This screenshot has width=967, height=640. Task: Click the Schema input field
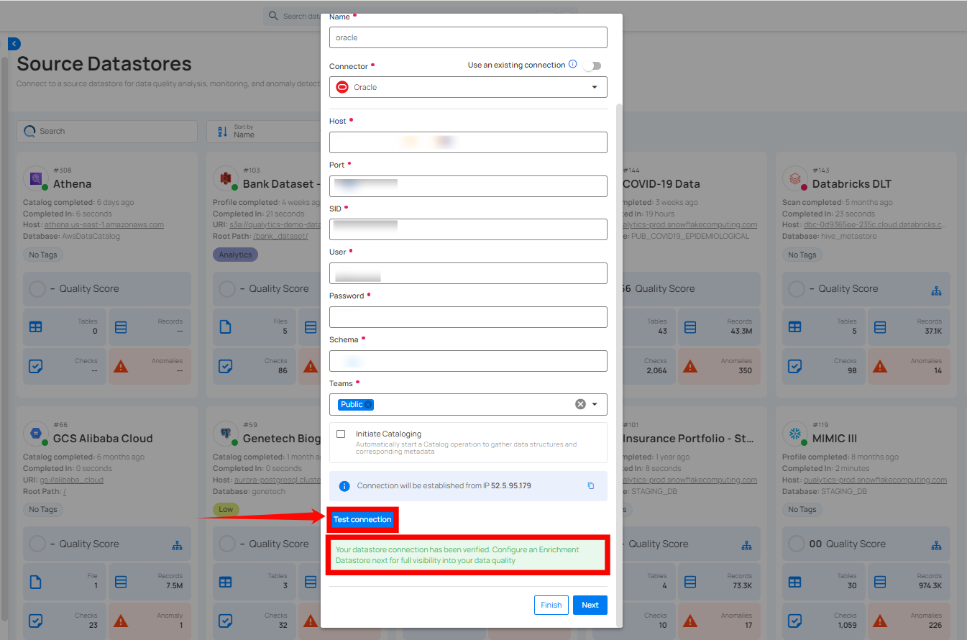(x=468, y=361)
